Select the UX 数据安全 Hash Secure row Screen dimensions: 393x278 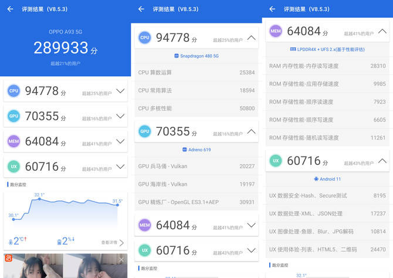(x=327, y=195)
